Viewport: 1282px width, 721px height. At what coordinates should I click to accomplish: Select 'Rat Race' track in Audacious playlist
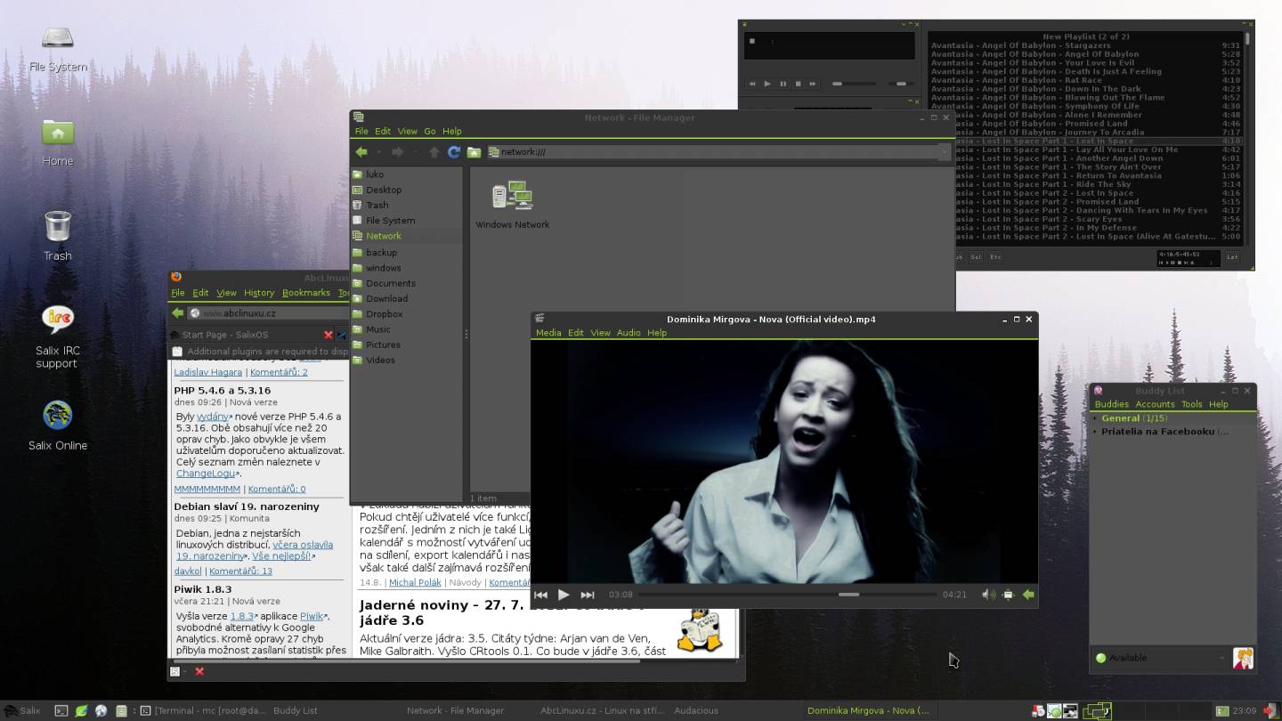(1085, 80)
